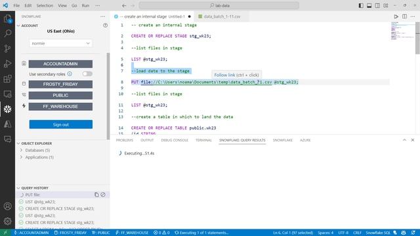This screenshot has width=420, height=236.
Task: Select the Untitled-1 editor tab
Action: point(153,16)
